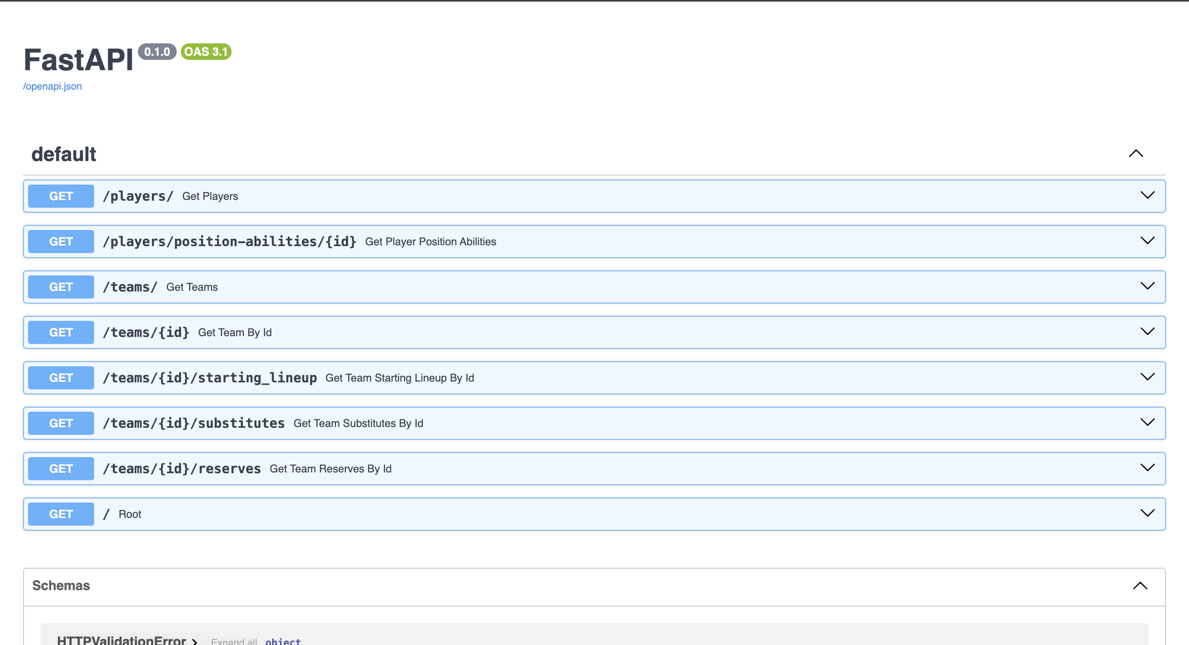Click GET badge for Root endpoint
This screenshot has width=1189, height=645.
coord(61,514)
